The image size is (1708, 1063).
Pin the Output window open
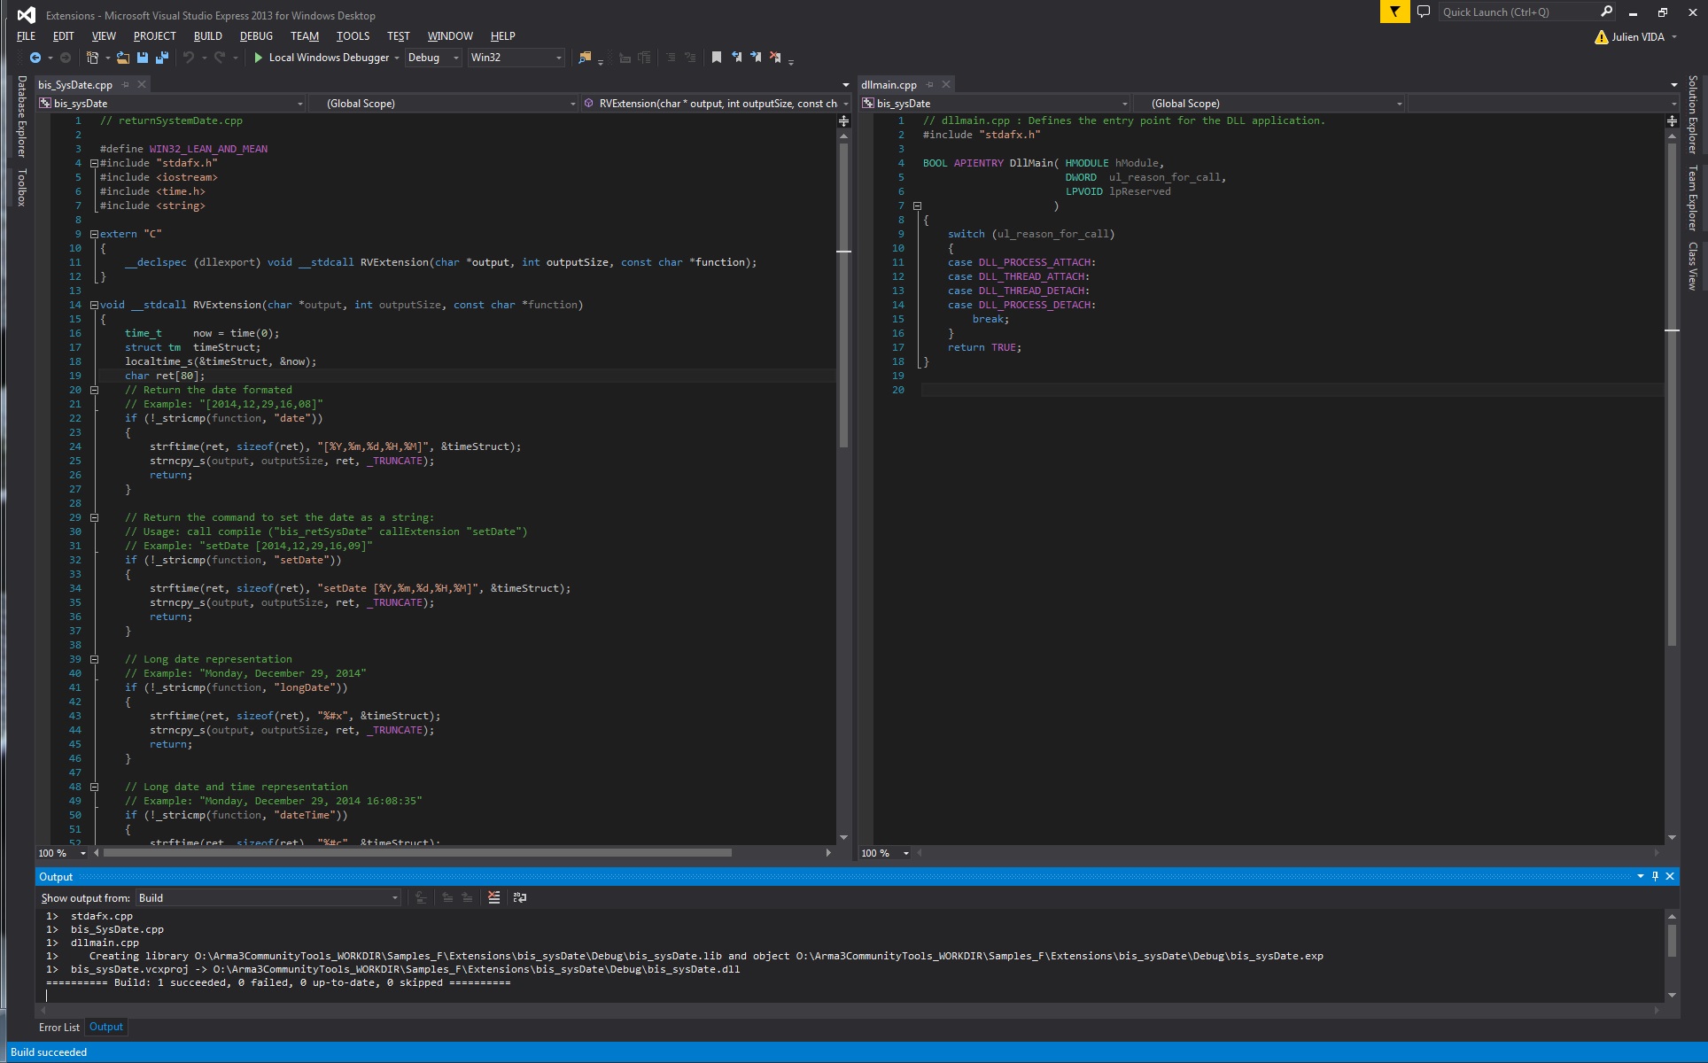click(1655, 876)
